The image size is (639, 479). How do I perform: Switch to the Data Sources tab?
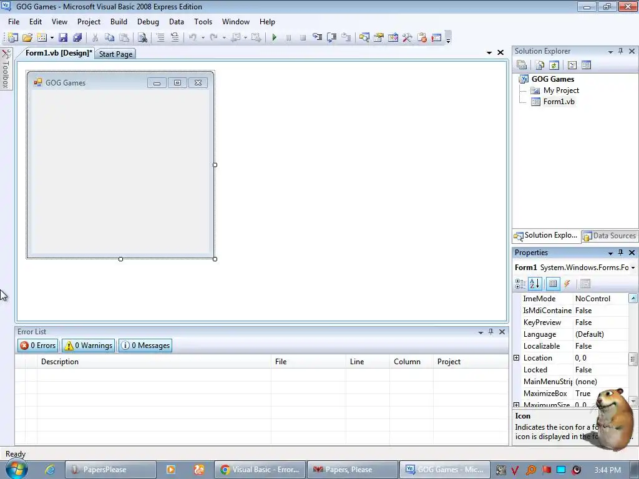tap(610, 236)
